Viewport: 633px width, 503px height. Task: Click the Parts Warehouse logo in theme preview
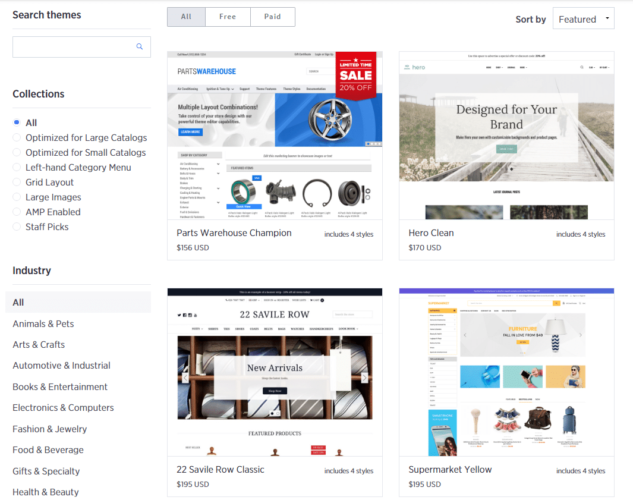point(206,71)
